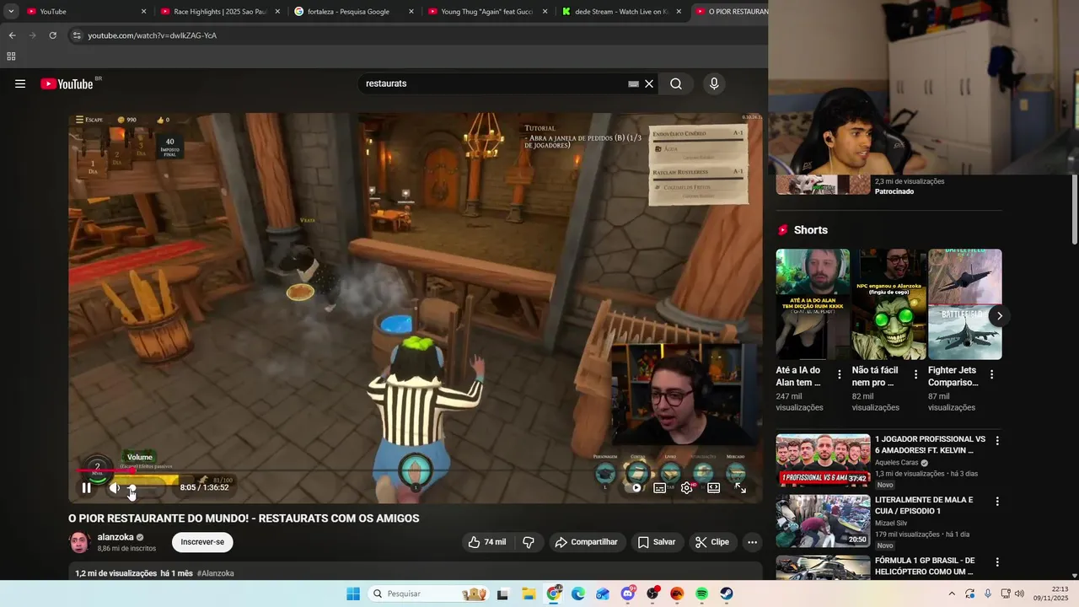Open Steam from the taskbar
The width and height of the screenshot is (1079, 607).
727,594
